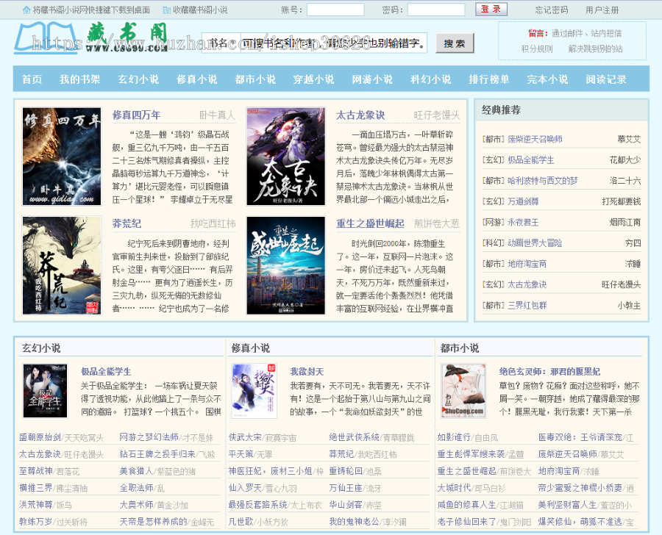Open 老子修仙回来了 in 都市小说 list
This screenshot has height=535, width=662.
click(467, 522)
